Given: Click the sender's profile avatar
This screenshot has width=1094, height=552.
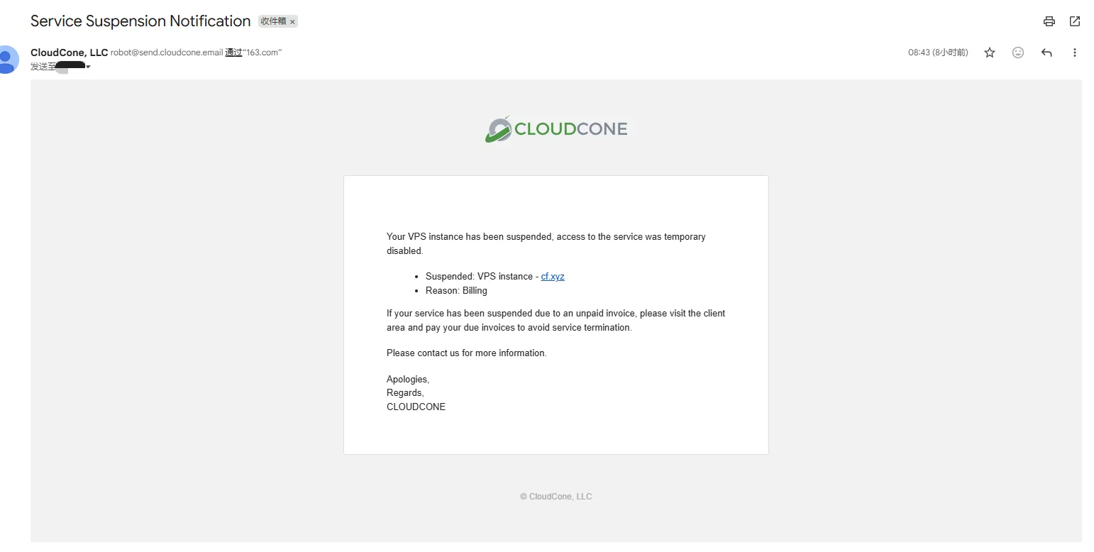Looking at the screenshot, I should pyautogui.click(x=7, y=58).
